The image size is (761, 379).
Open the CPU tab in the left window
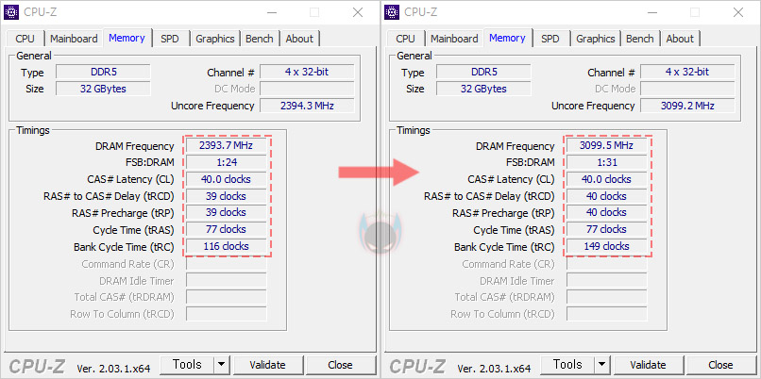tap(25, 39)
